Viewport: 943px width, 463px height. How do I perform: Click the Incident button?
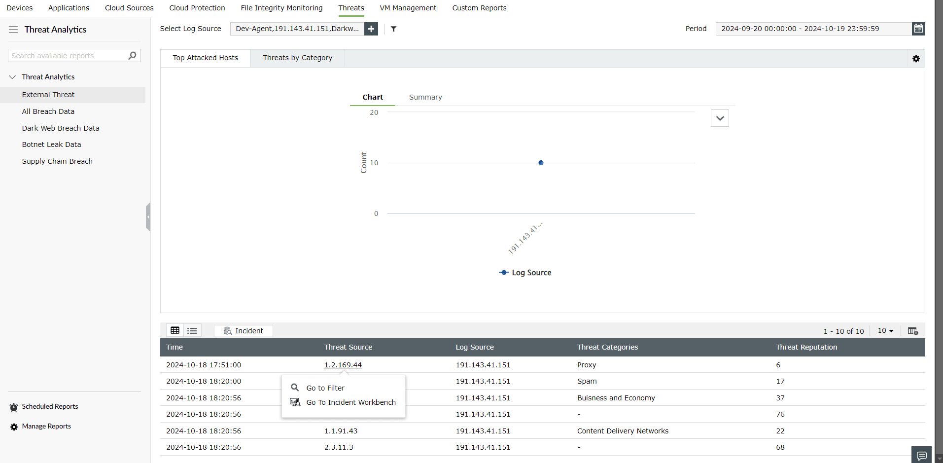[x=244, y=331]
